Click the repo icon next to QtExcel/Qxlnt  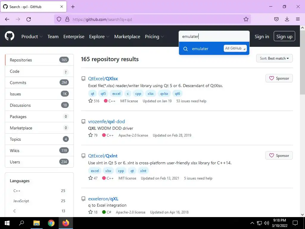coord(83,156)
